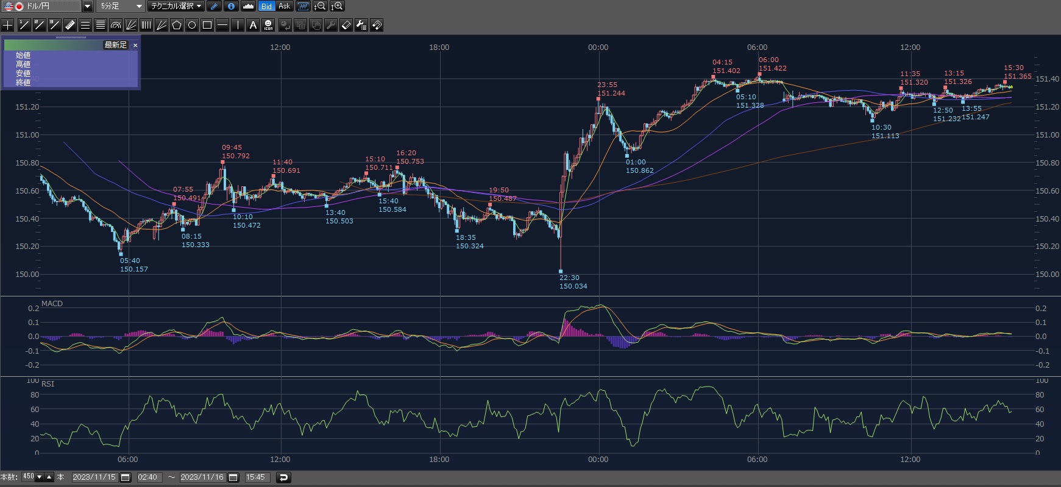Image resolution: width=1061 pixels, height=487 pixels.
Task: Switch price display to Ask
Action: pos(284,6)
